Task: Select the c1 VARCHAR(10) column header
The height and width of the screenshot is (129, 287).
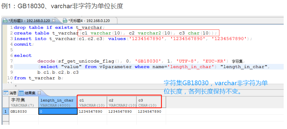Action: [x=92, y=102]
